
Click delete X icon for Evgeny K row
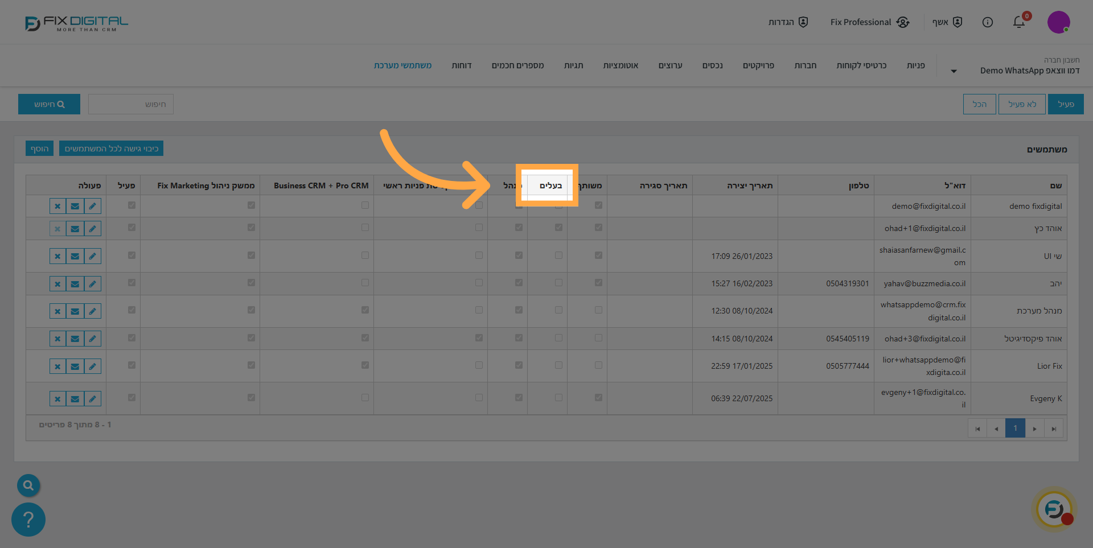point(57,399)
